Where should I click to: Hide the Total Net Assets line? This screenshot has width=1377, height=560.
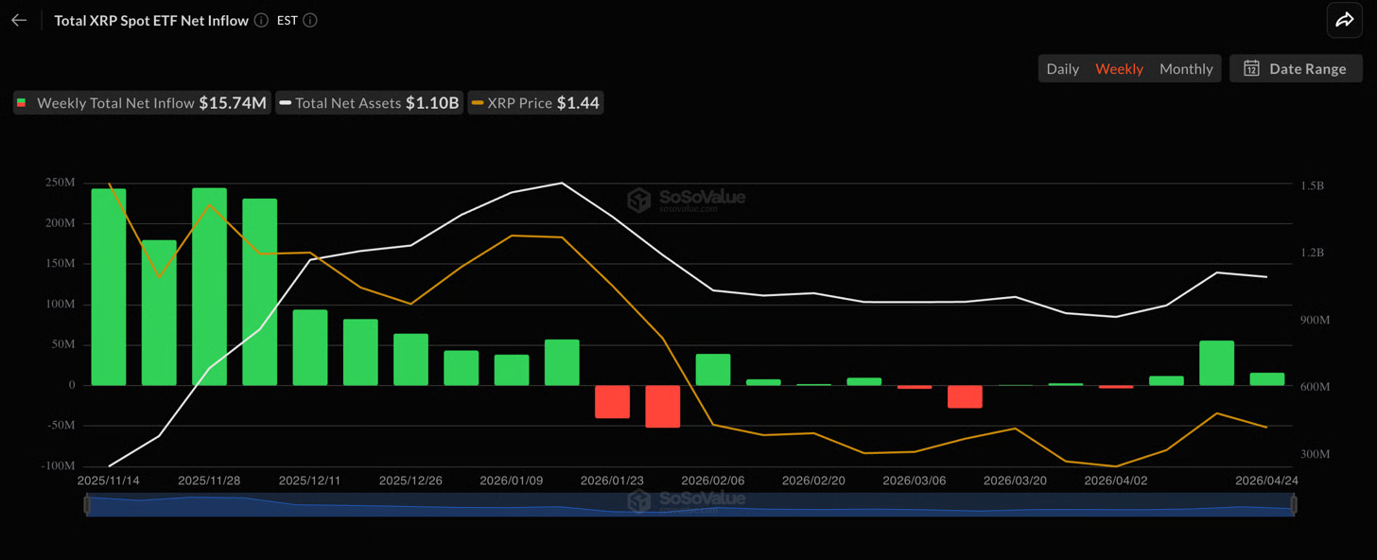tap(368, 103)
